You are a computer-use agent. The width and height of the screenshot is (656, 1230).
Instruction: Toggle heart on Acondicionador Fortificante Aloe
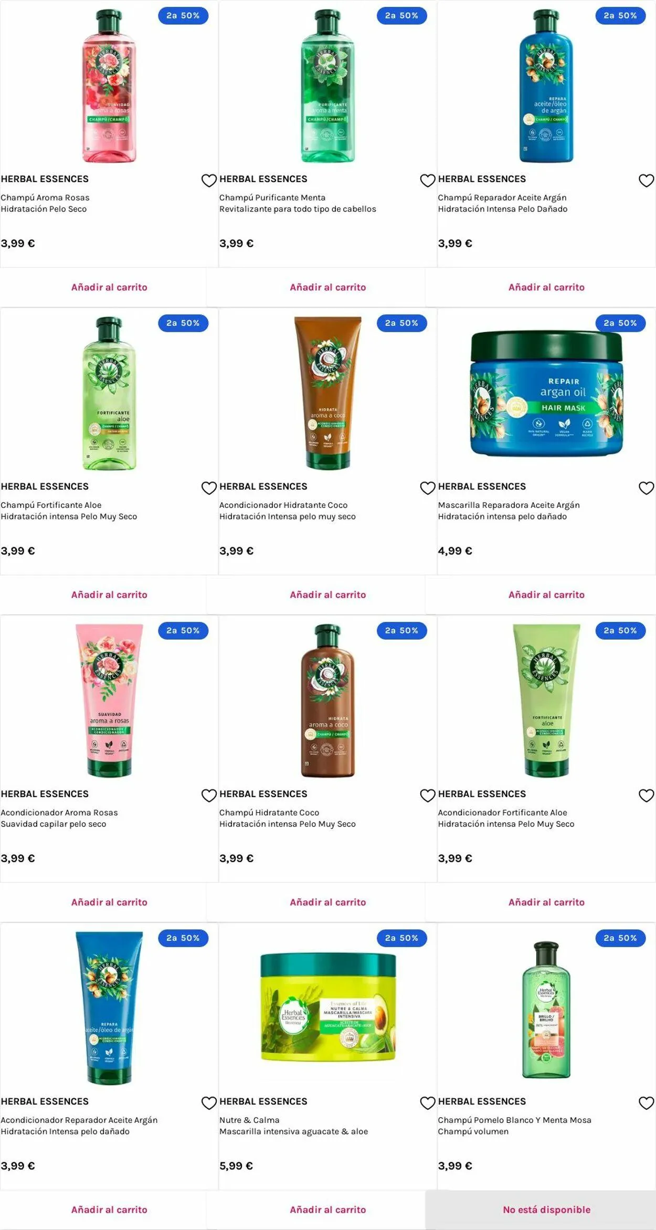(646, 796)
